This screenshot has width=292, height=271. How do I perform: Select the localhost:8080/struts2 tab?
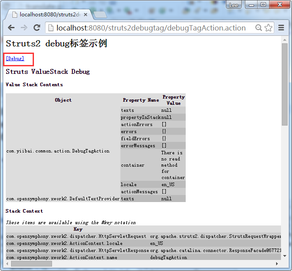coord(49,14)
